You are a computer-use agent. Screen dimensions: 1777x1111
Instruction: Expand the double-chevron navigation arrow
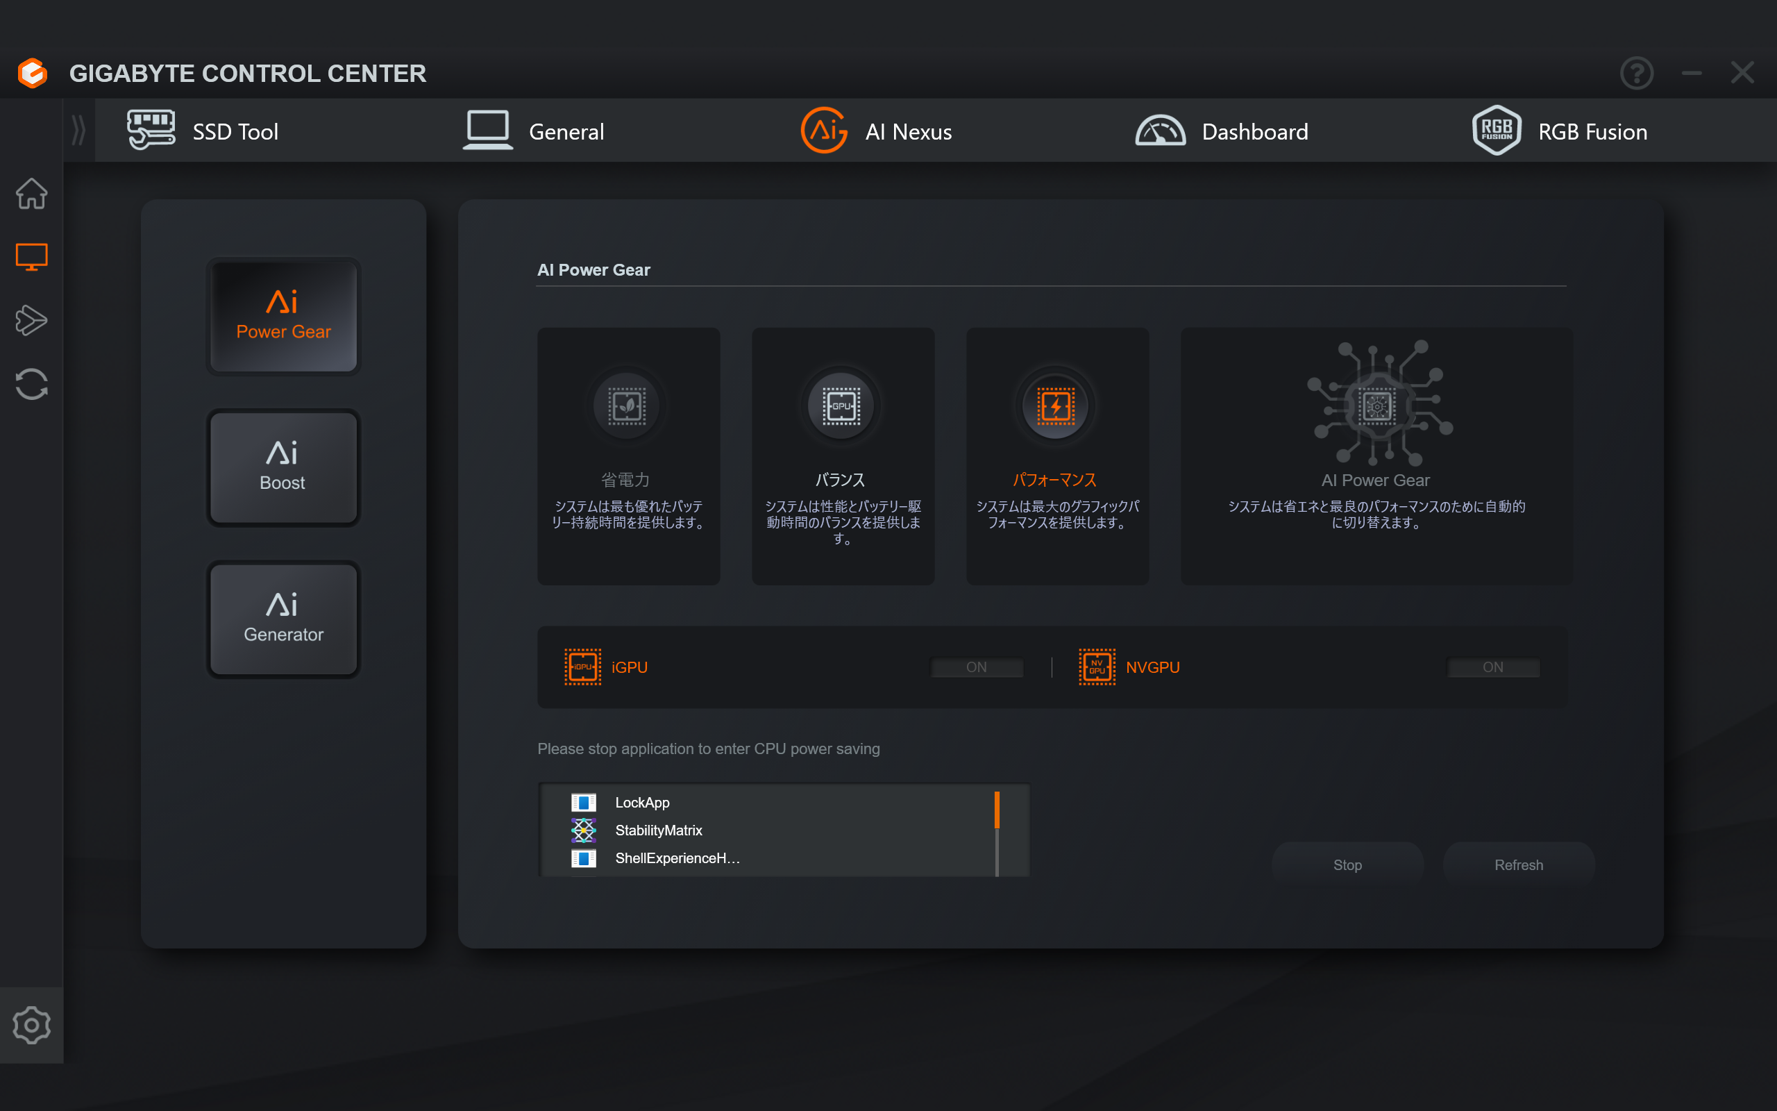point(78,131)
